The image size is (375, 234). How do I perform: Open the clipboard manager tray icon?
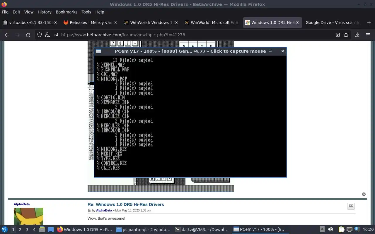[342, 230]
